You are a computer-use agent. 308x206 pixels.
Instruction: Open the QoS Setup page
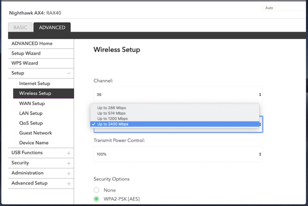(31, 123)
